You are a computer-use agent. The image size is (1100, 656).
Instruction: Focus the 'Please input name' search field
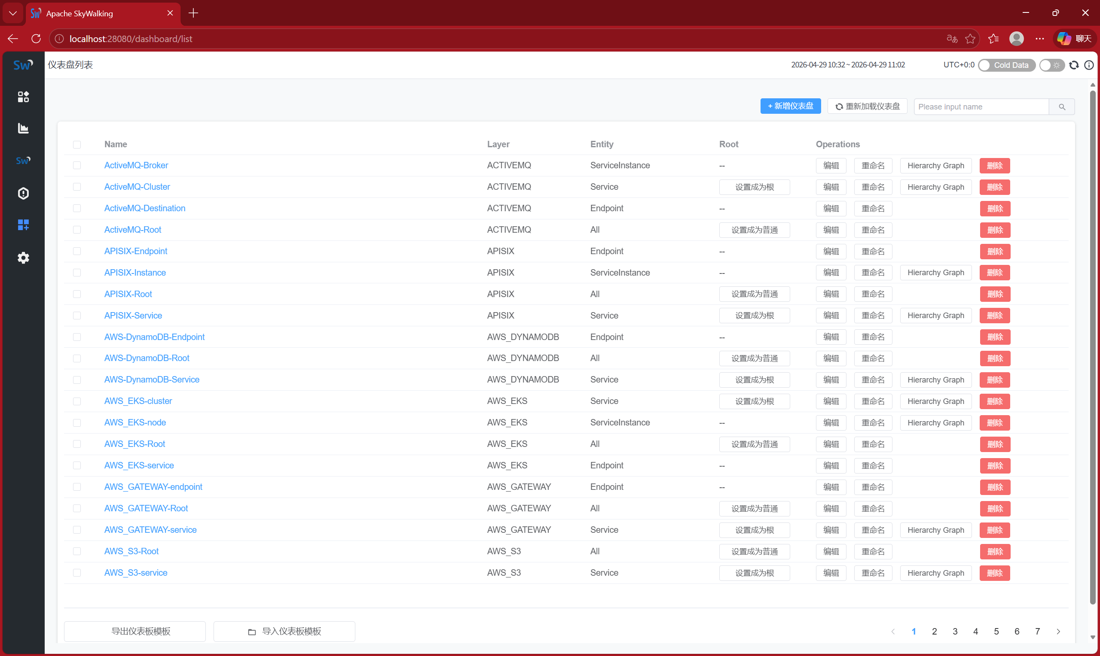point(981,107)
